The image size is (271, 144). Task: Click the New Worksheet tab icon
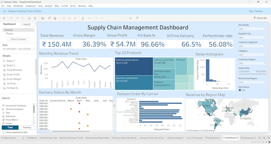pos(259,138)
